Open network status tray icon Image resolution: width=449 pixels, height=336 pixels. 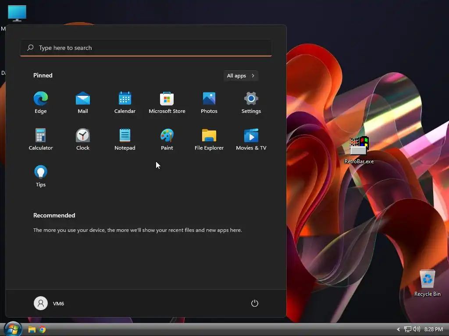coord(407,329)
